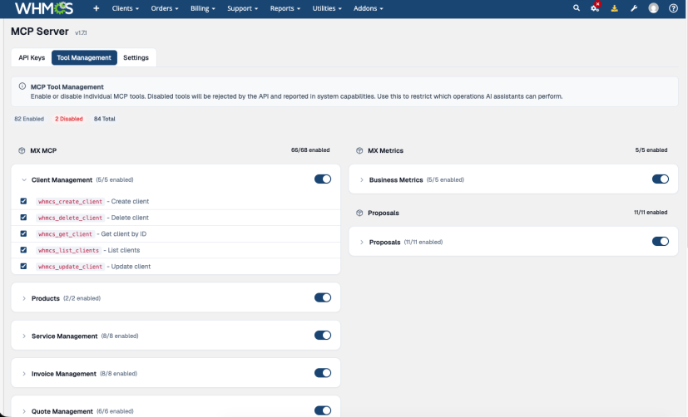This screenshot has height=417, width=688.
Task: Toggle the Business Metrics group switch
Action: [661, 179]
